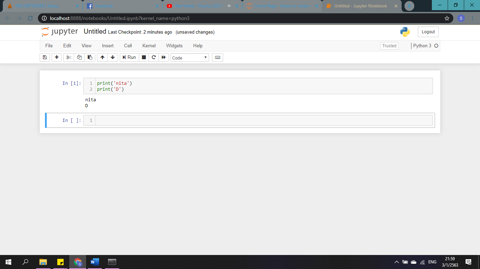Open the Widgets menu
480x269 pixels.
click(x=174, y=46)
